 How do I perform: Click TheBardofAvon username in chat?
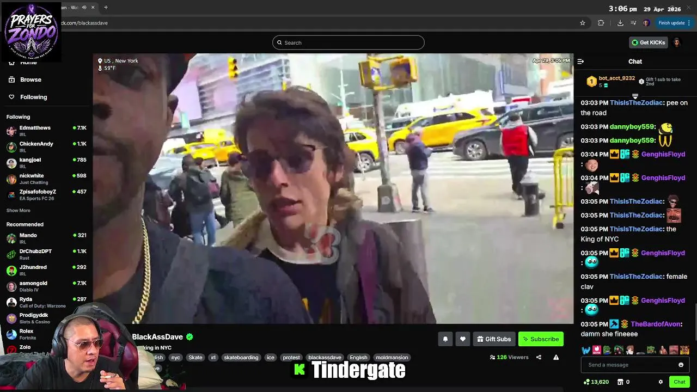[656, 324]
